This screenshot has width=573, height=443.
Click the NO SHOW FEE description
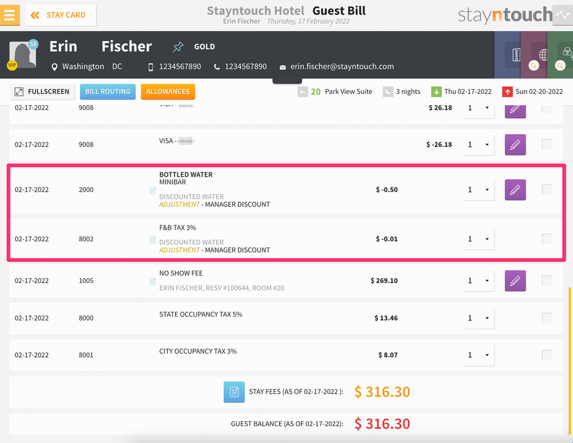[x=181, y=273]
